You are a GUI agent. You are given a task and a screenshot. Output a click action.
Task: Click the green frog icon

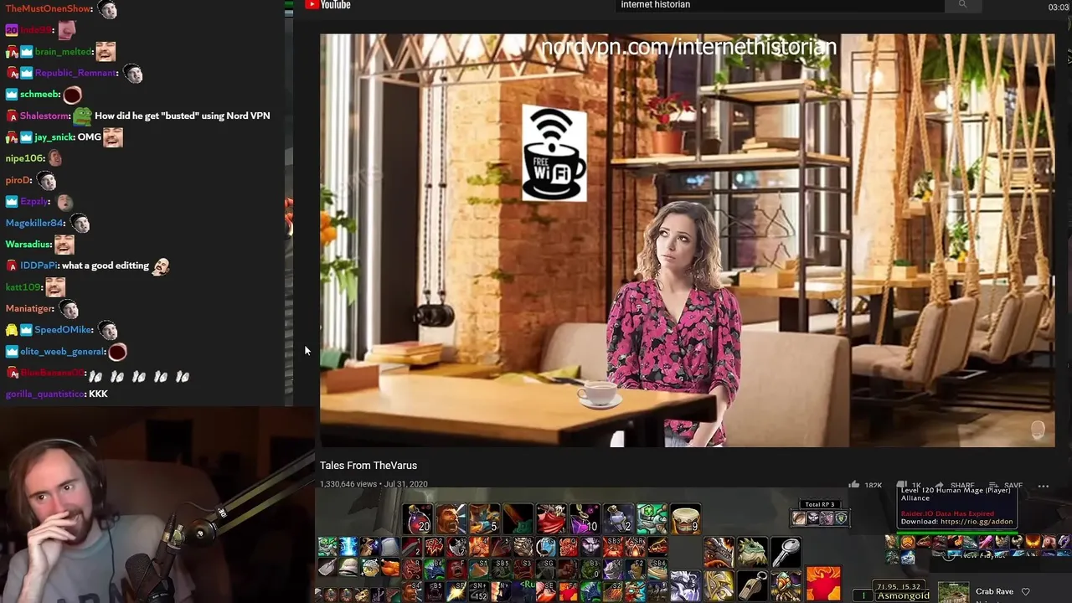tap(751, 552)
